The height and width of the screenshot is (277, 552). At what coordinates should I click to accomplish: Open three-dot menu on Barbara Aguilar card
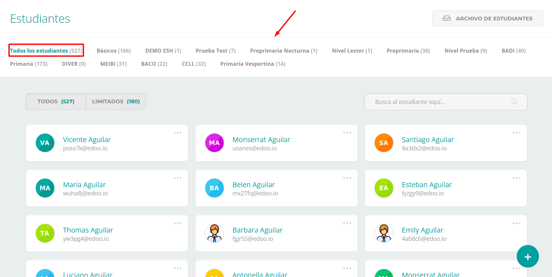(347, 223)
